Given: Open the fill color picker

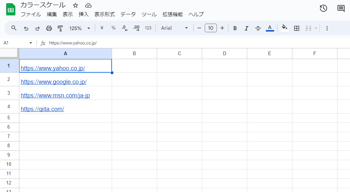Looking at the screenshot, I should [x=285, y=28].
